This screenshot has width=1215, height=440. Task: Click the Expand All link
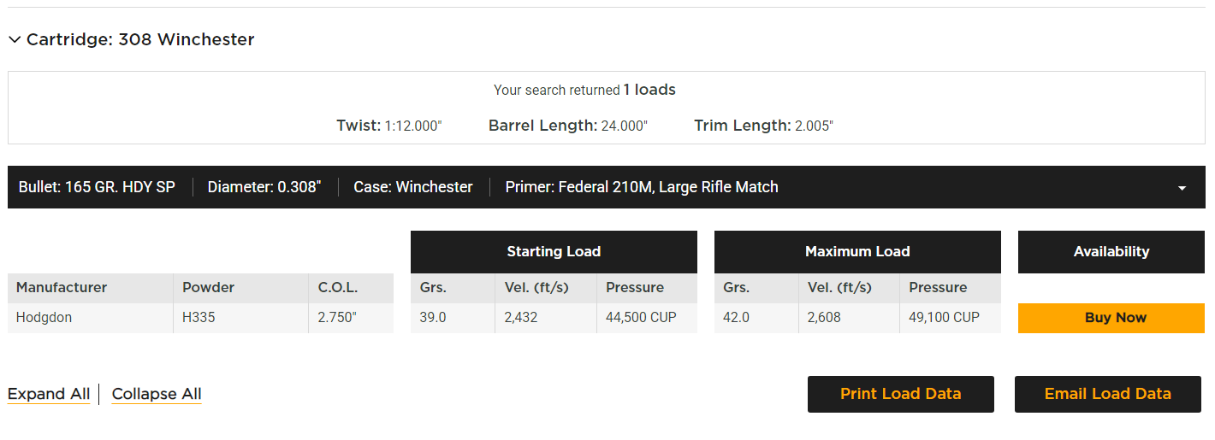[49, 394]
